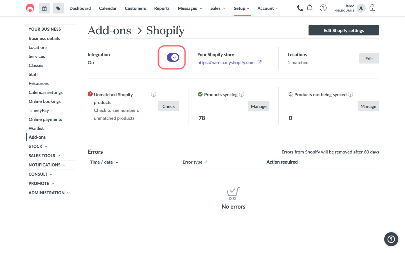Open the Setup dropdown menu
Viewport: 405px width, 253px height.
coord(242,8)
